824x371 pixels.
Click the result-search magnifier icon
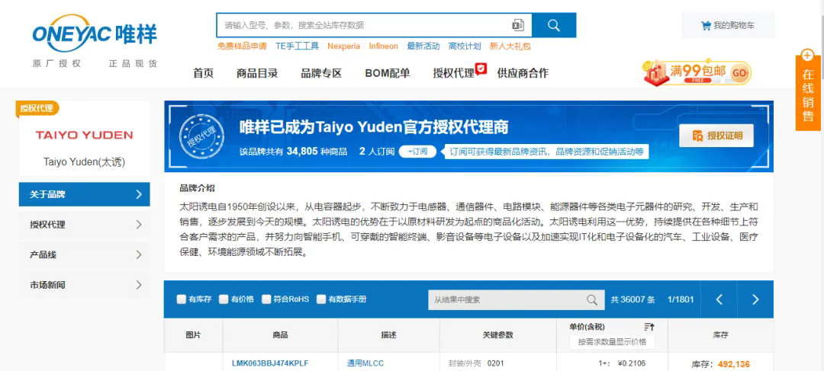592,299
